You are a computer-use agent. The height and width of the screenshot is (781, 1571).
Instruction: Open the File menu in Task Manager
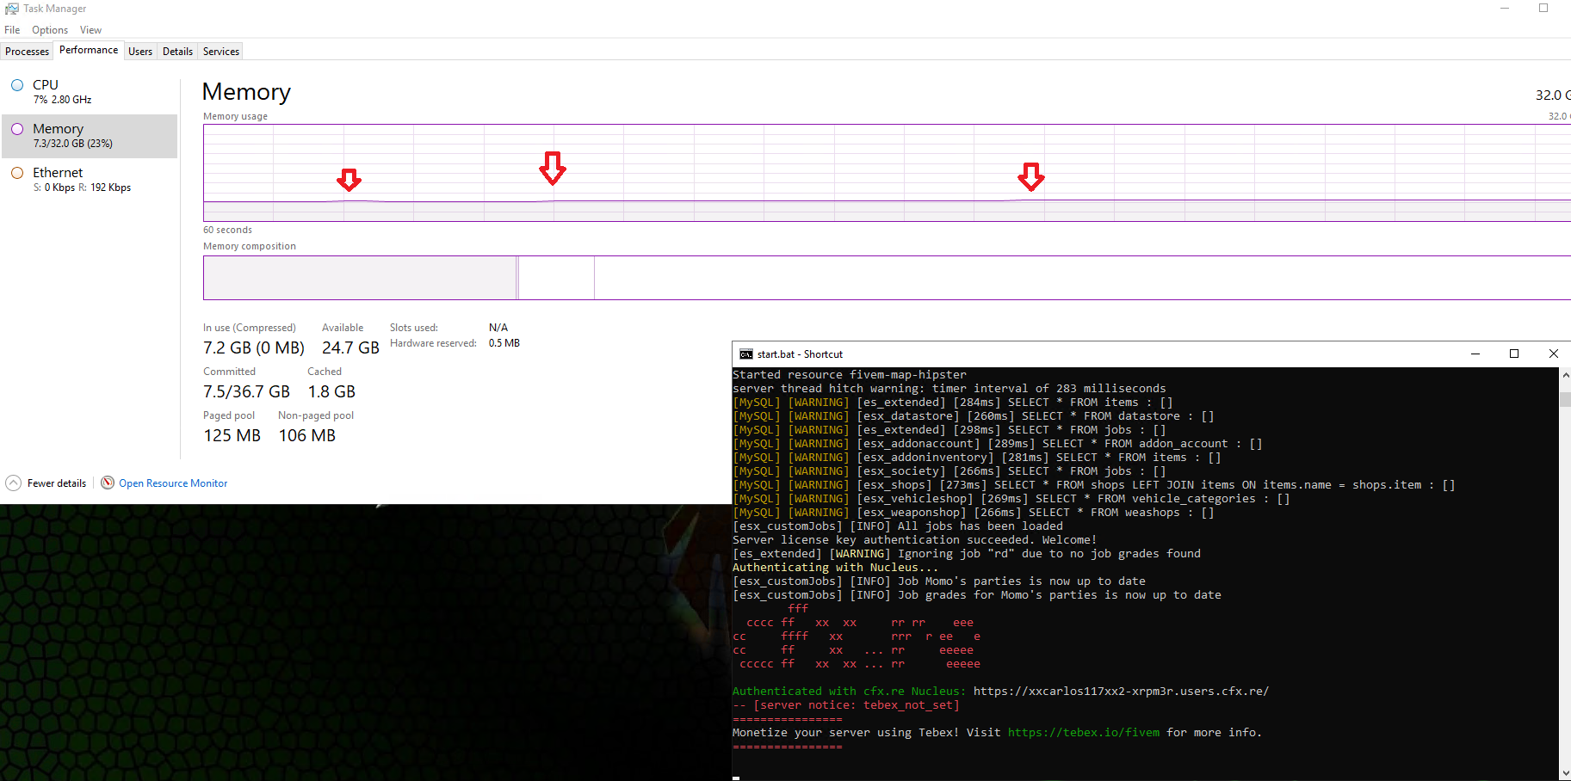click(12, 30)
